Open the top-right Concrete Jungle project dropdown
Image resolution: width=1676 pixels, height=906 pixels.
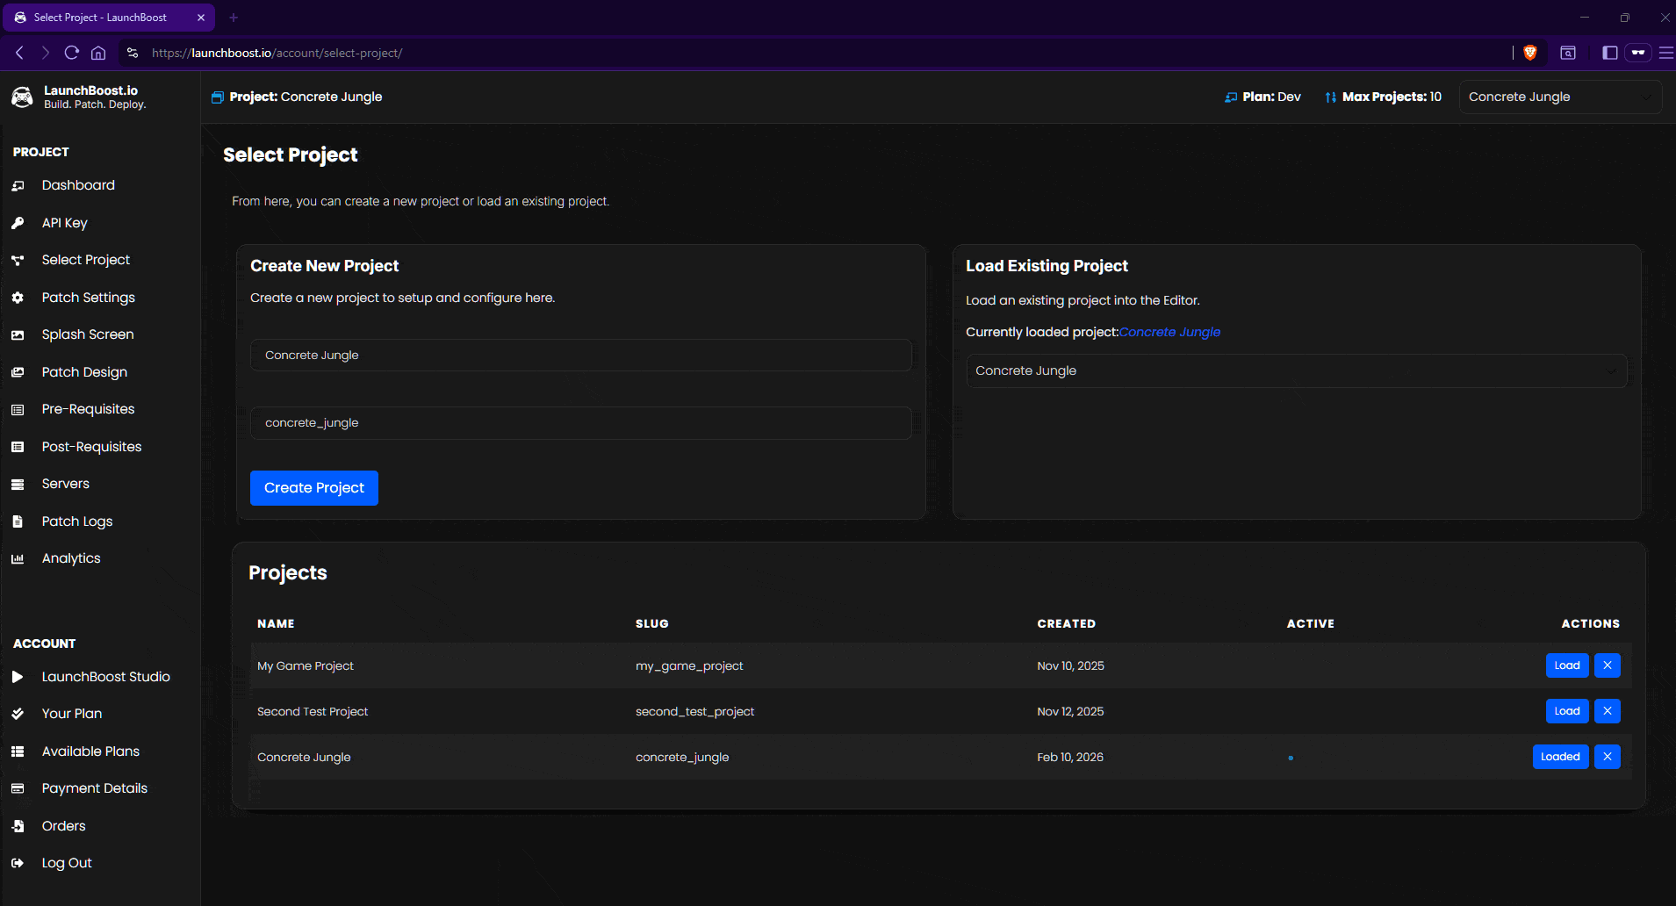pyautogui.click(x=1560, y=97)
